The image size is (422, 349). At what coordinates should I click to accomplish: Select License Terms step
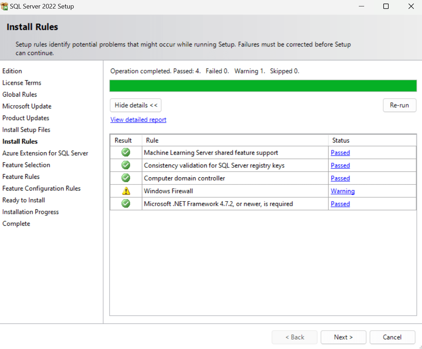pyautogui.click(x=22, y=83)
